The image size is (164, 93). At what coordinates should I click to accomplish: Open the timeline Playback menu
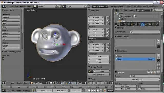[x=26, y=91]
